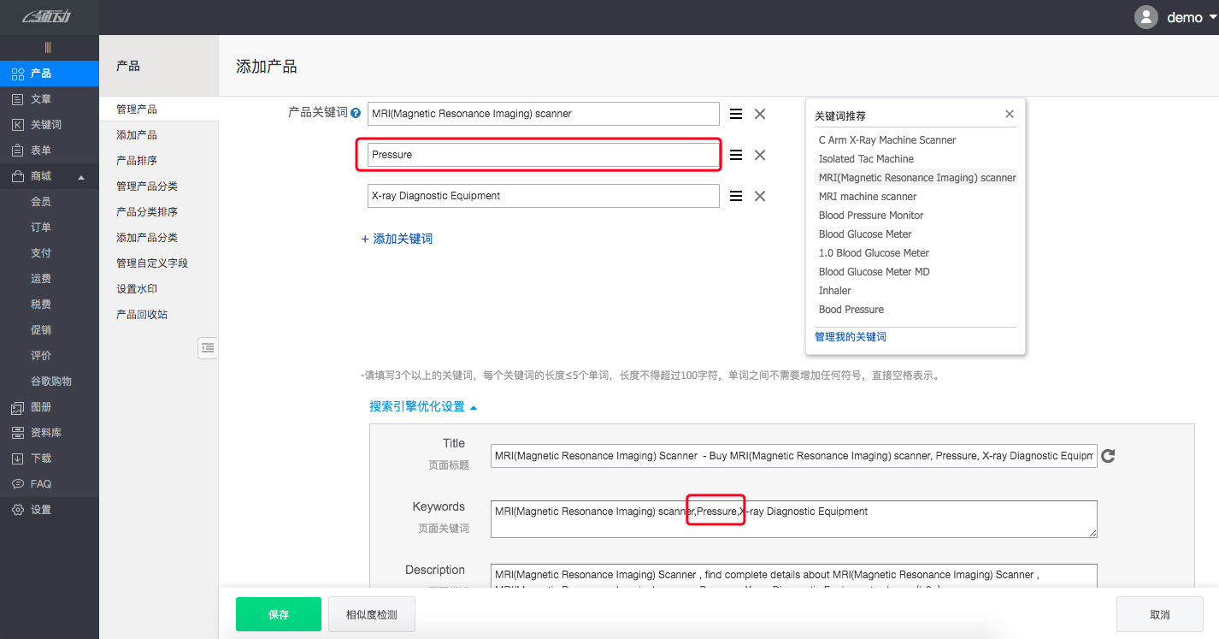Click the green 保存 button

click(279, 614)
